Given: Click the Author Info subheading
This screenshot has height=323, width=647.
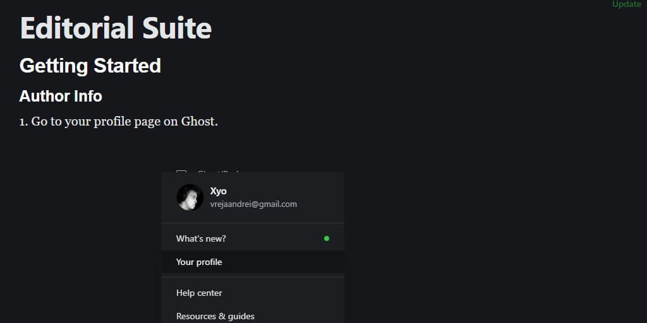Looking at the screenshot, I should tap(61, 97).
